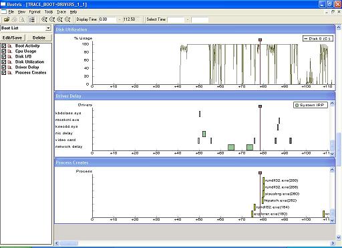Viewport: 342px width, 248px height.
Task: Select the Disk I/O list entry
Action: [23, 57]
